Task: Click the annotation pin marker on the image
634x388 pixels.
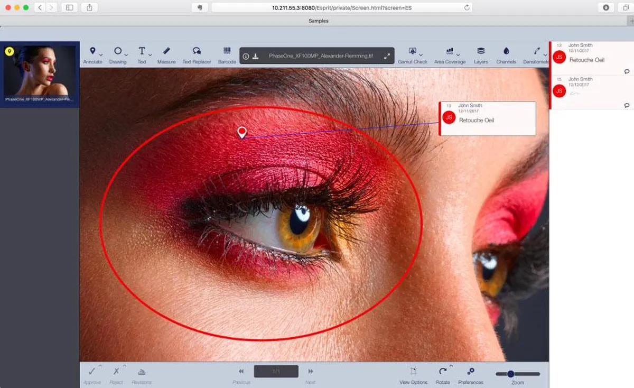Action: coord(242,132)
